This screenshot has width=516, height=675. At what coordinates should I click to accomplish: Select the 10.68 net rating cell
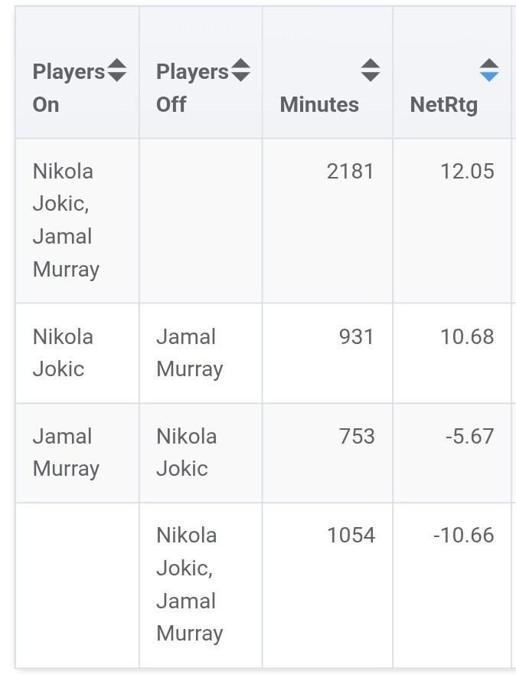point(467,337)
